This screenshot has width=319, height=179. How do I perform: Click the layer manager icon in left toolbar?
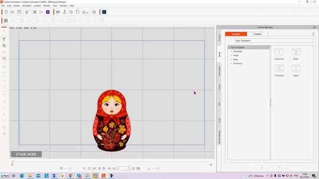pos(4,46)
